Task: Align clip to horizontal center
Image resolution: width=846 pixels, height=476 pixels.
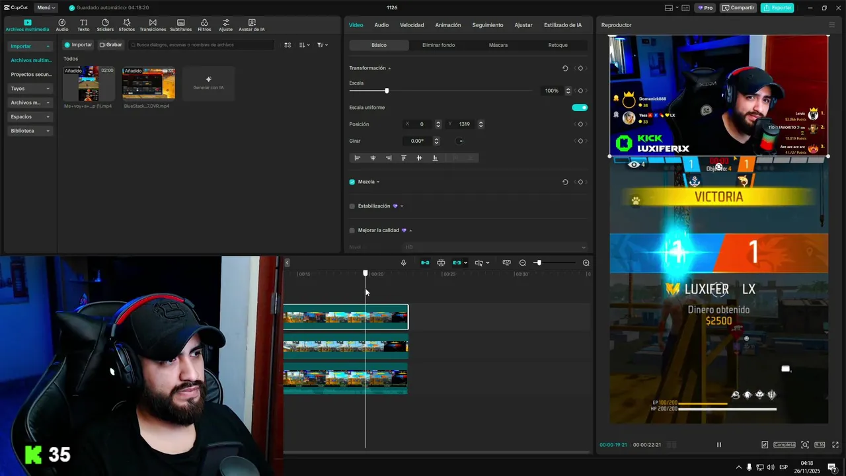Action: coord(373,158)
